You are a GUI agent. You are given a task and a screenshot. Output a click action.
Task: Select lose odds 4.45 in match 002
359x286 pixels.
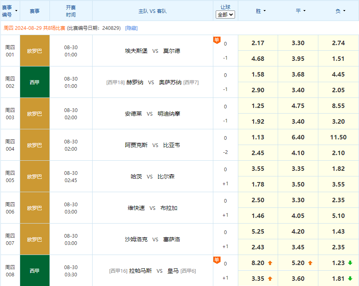[x=338, y=74]
